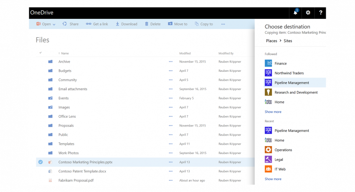Viewport: 355px width, 192px height.
Task: Open the Archive row ellipsis menu
Action: click(x=171, y=61)
